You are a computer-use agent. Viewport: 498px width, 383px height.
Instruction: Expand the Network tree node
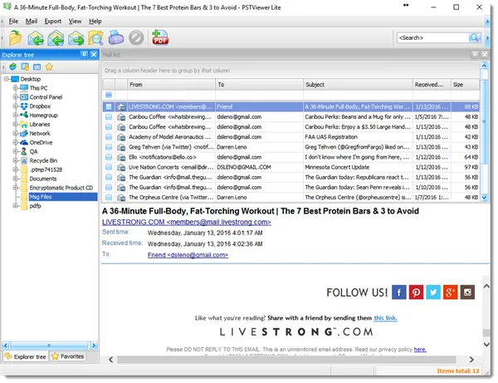click(15, 133)
